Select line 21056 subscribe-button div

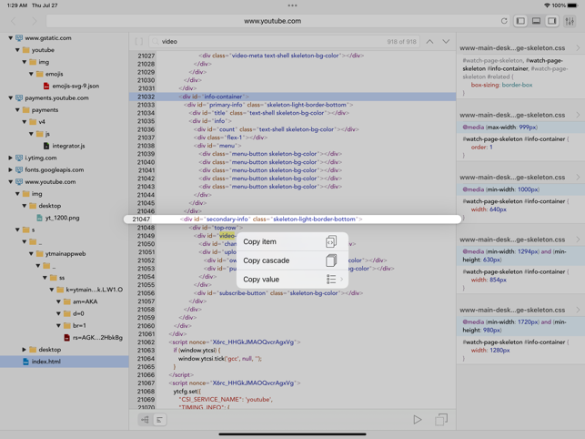coord(293,293)
